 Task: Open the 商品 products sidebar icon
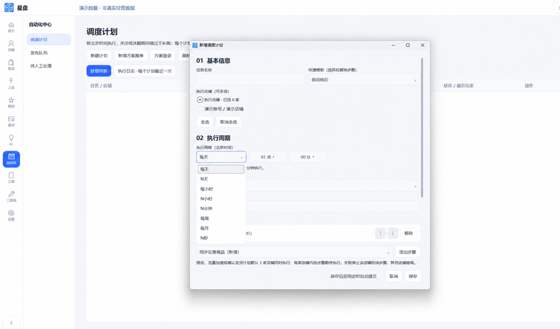click(x=11, y=65)
